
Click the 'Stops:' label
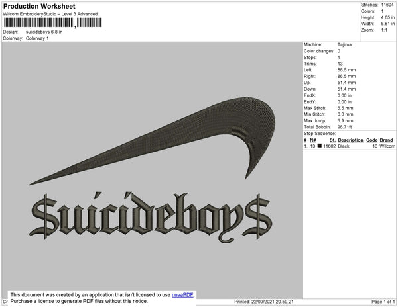click(x=310, y=57)
